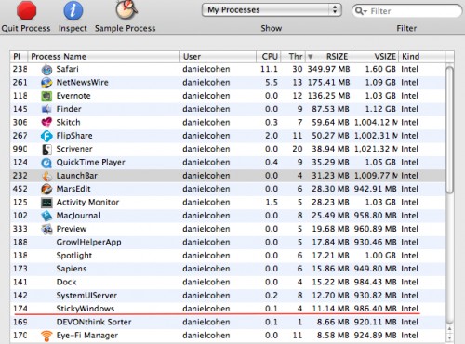Click FlipShare's CPU value 2.0
465x344 pixels.
pos(272,136)
